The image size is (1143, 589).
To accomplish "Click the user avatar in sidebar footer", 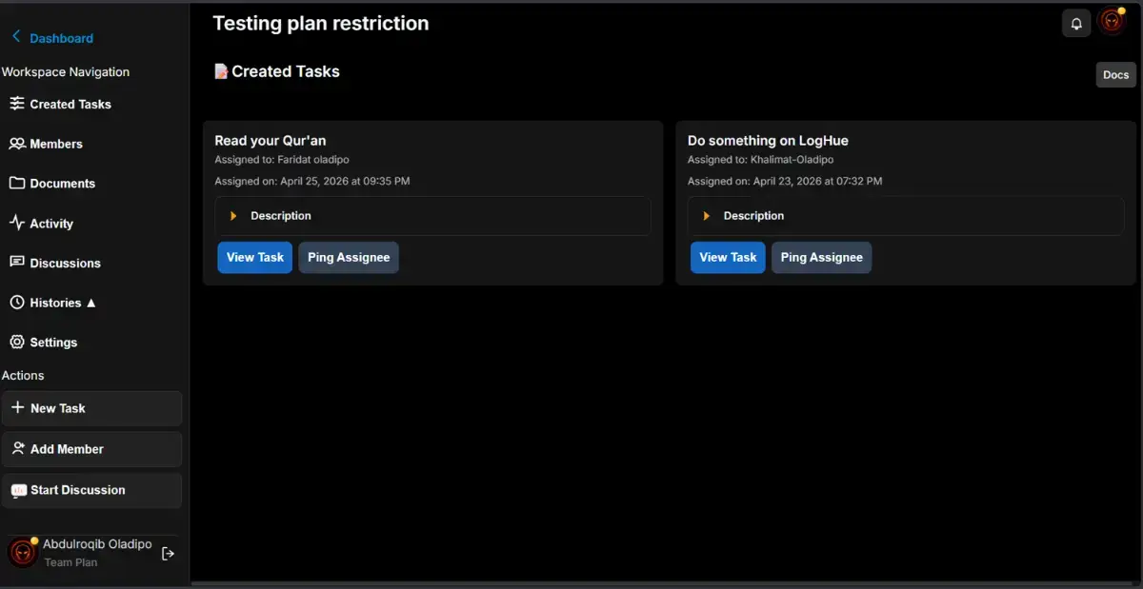I will click(x=23, y=552).
